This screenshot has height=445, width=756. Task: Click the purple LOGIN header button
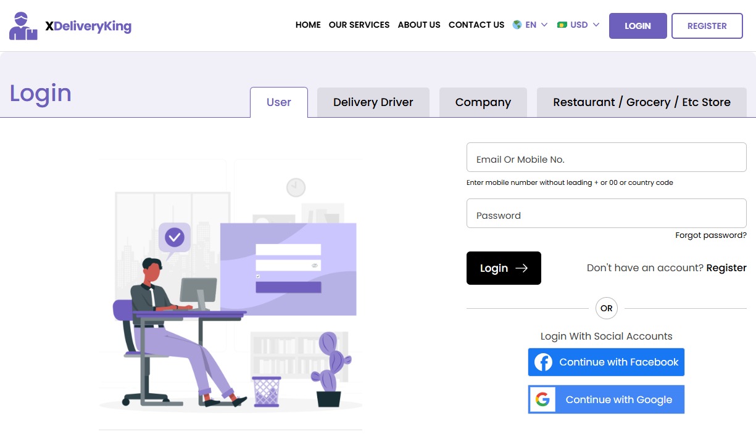point(638,26)
